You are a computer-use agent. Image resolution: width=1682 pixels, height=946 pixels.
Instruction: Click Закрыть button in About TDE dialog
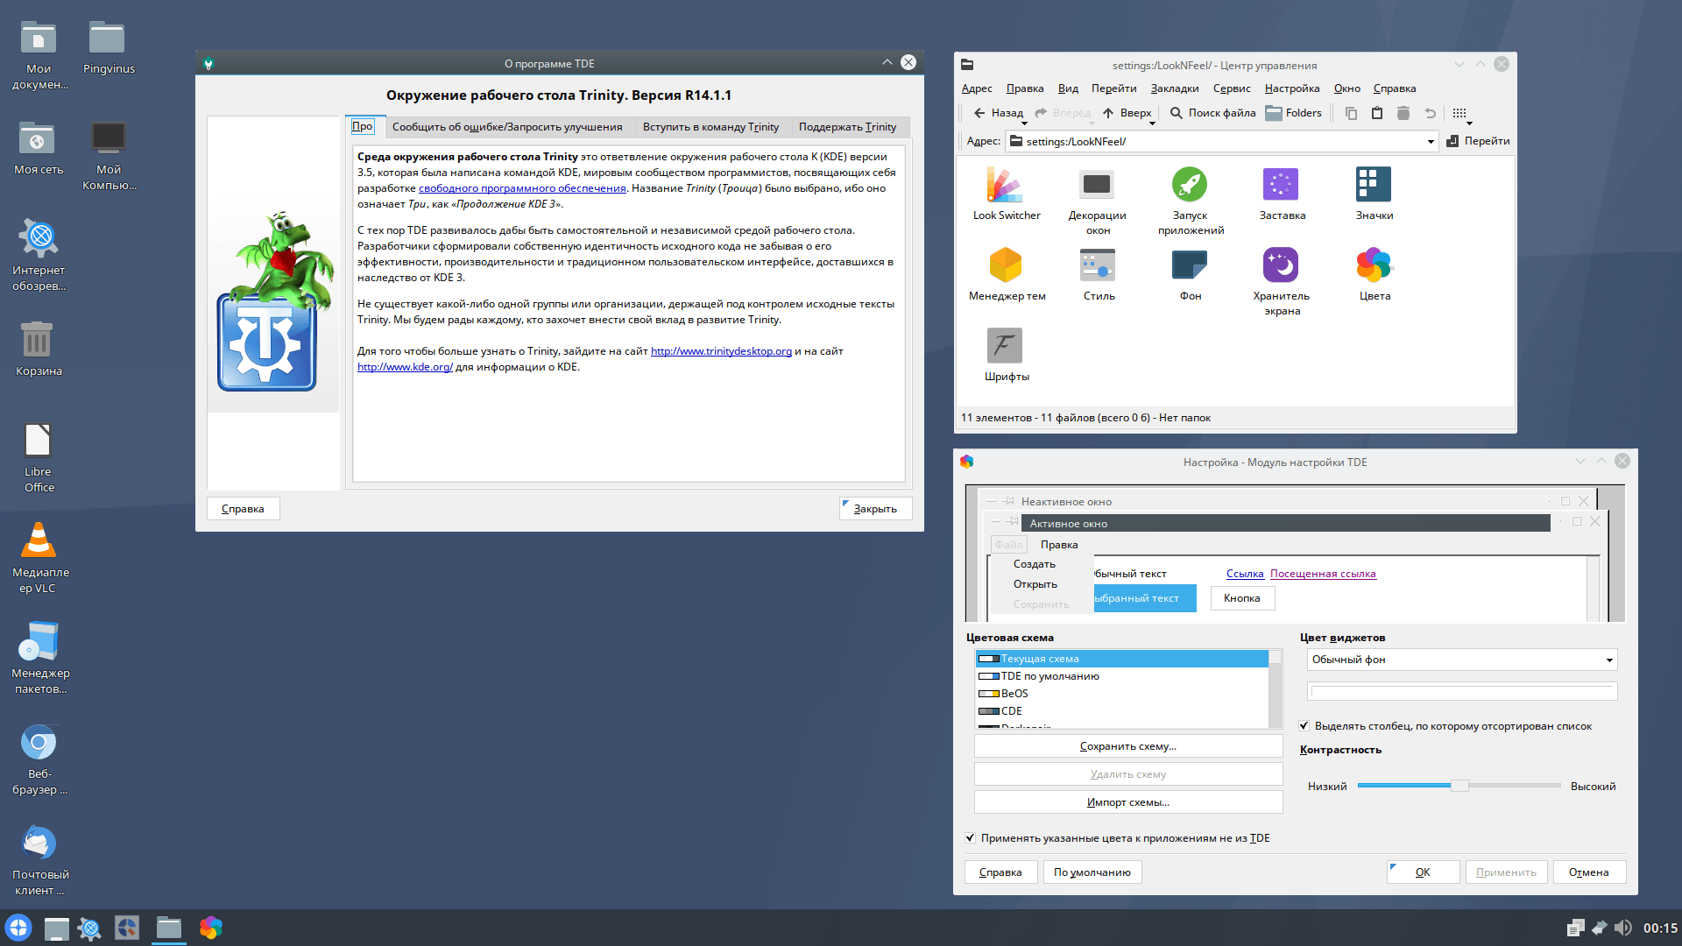(875, 509)
